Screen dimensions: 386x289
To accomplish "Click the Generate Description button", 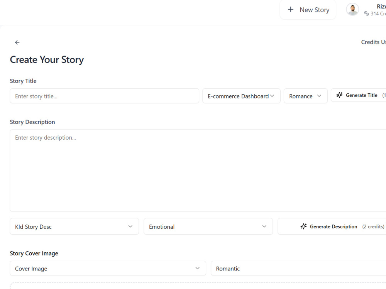I will 332,226.
